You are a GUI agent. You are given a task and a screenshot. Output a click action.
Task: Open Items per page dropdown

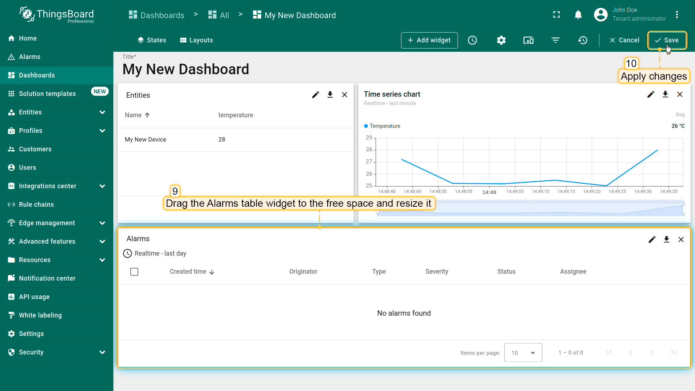click(x=523, y=353)
